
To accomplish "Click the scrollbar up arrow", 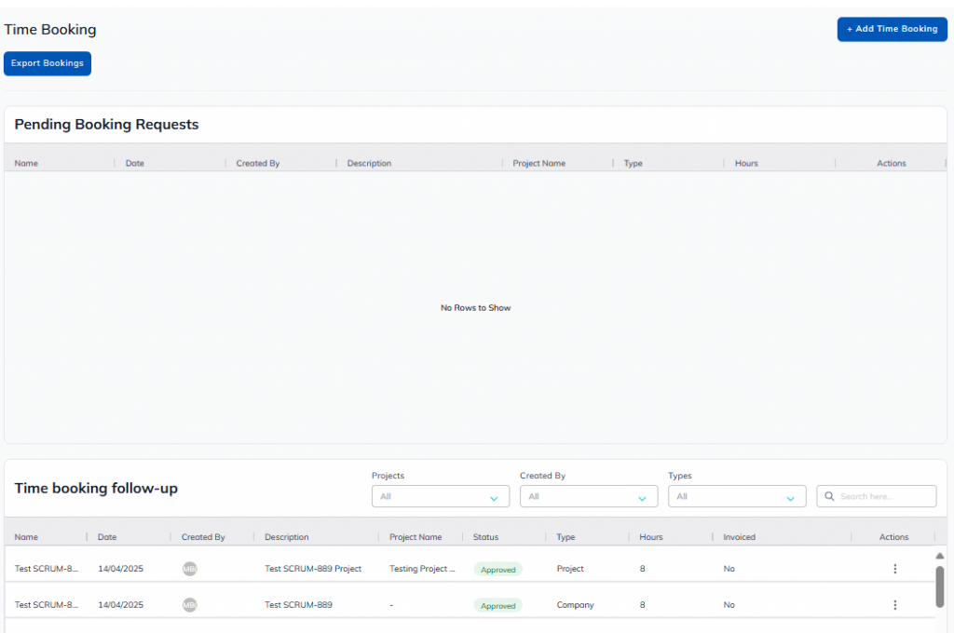I will [939, 556].
